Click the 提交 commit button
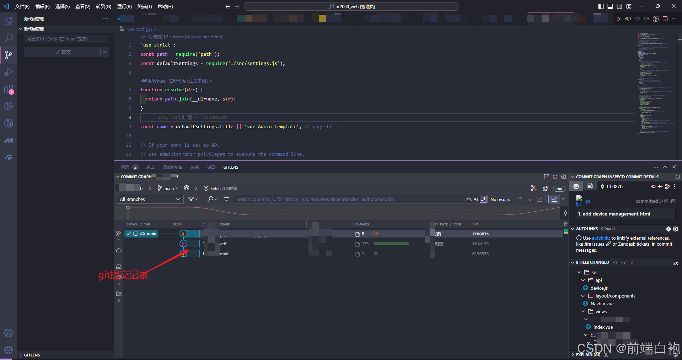This screenshot has height=360, width=682. coord(62,52)
